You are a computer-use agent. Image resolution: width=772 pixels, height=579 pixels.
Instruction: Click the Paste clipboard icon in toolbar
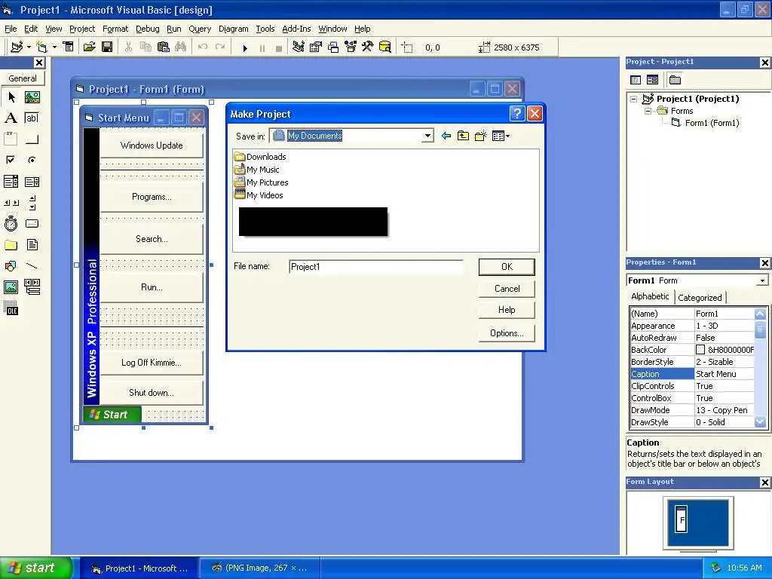click(164, 47)
